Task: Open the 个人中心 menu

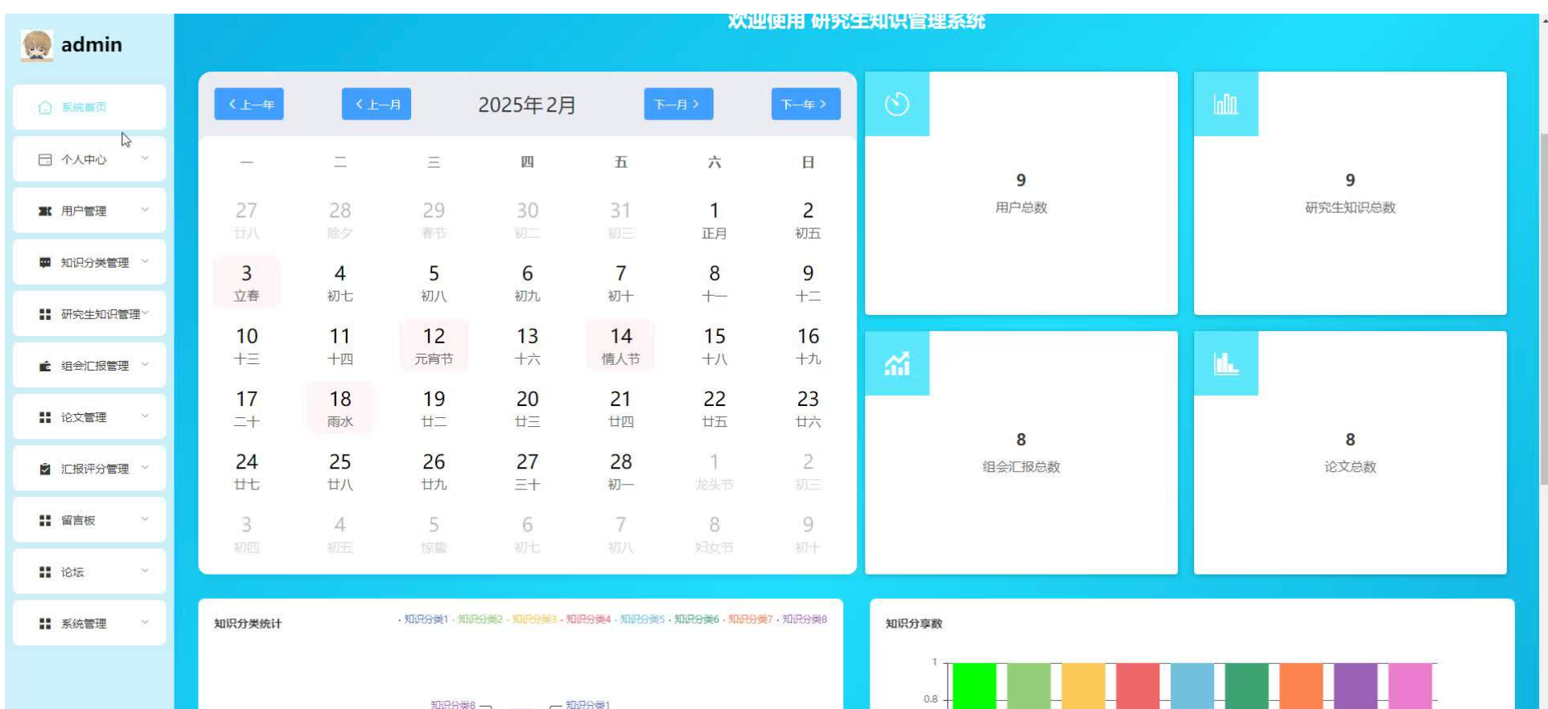Action: (x=89, y=159)
